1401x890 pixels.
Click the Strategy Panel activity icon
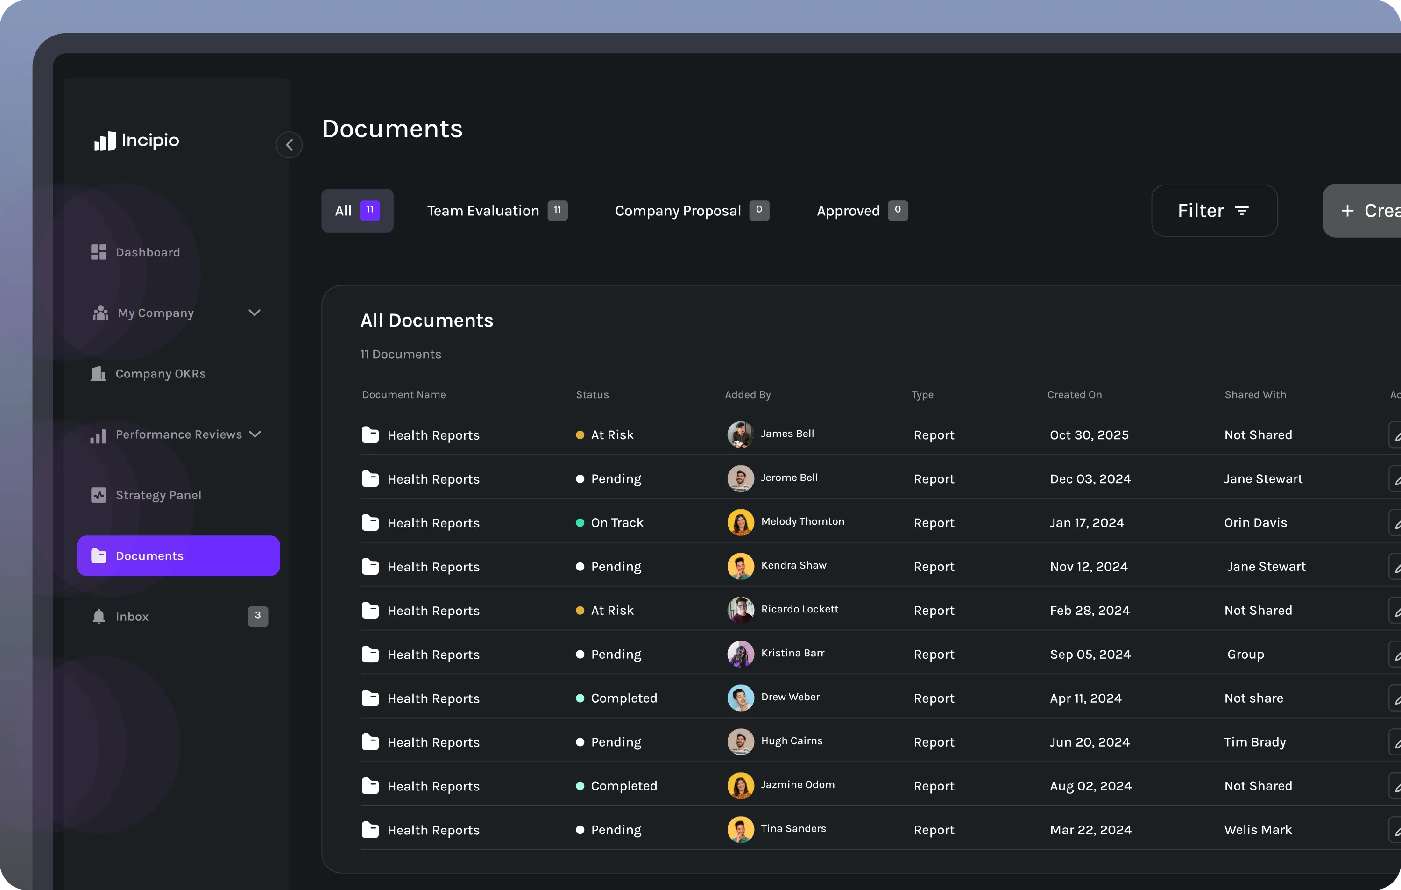pyautogui.click(x=99, y=495)
